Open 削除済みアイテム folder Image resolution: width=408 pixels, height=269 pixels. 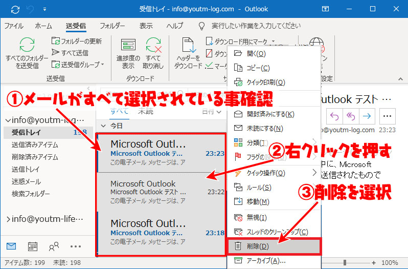[x=35, y=157]
